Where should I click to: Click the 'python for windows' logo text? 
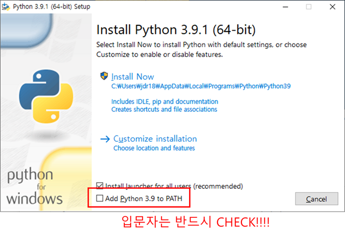(35, 186)
